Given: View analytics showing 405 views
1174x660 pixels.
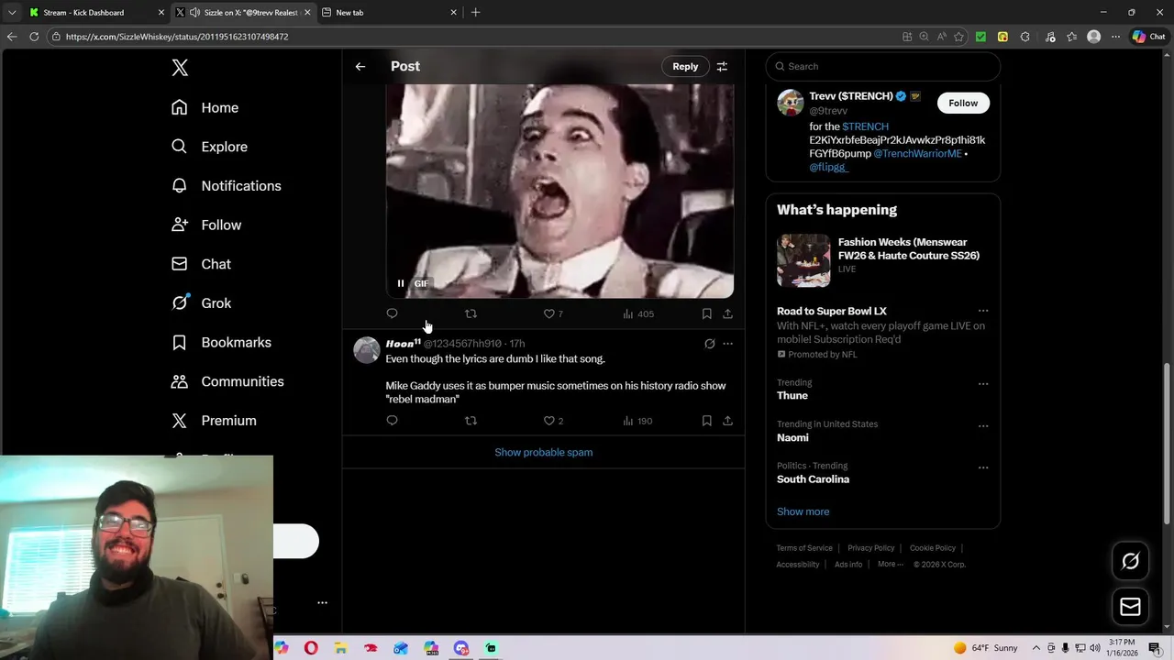Looking at the screenshot, I should (637, 313).
